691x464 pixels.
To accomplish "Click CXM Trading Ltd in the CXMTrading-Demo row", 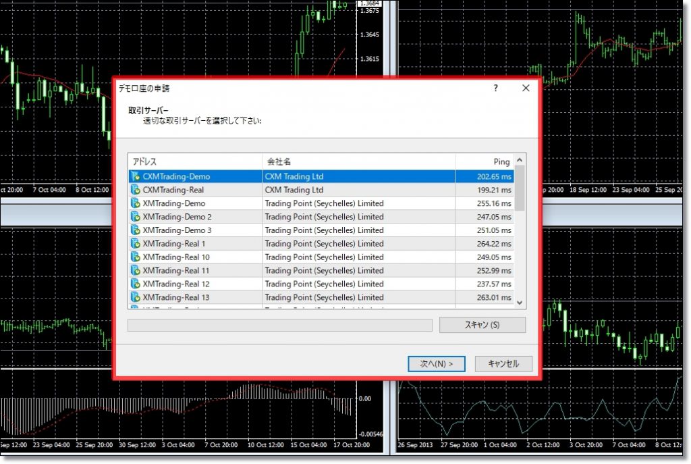I will tap(294, 176).
